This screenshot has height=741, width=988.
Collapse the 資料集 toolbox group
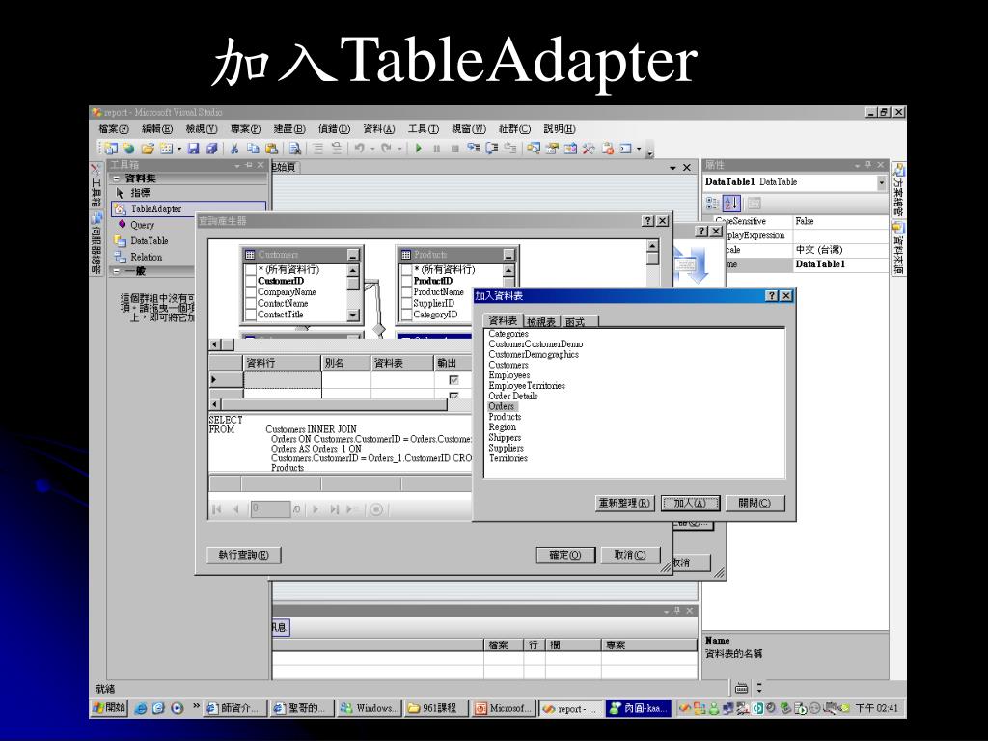(116, 178)
